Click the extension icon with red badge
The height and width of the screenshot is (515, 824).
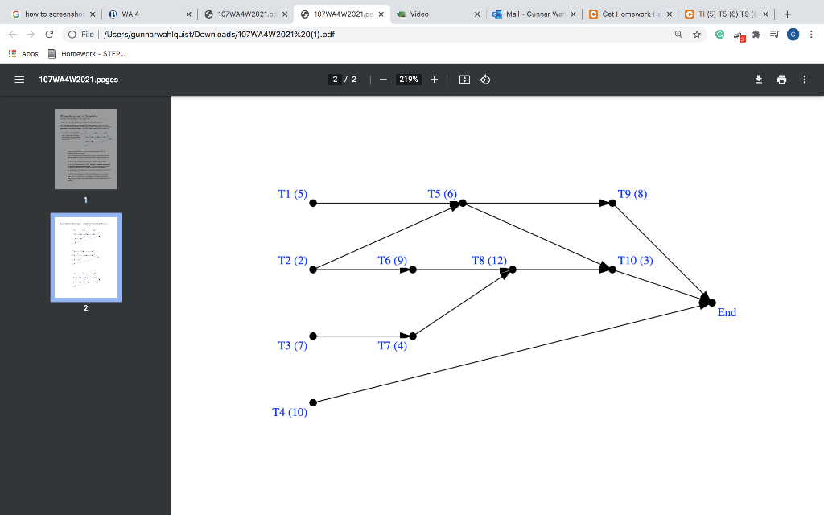(x=739, y=35)
